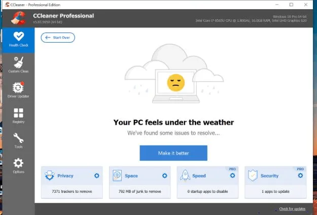
Task: Click the Space hard disk icon
Action: pyautogui.click(x=117, y=175)
